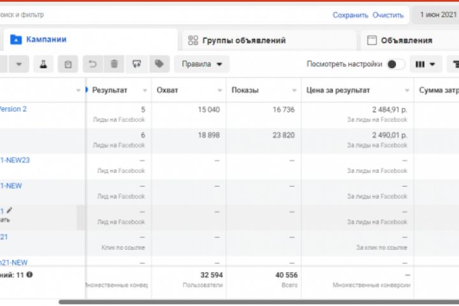This screenshot has width=459, height=306.
Task: Toggle the Посмотреть настройки switch
Action: 395,64
